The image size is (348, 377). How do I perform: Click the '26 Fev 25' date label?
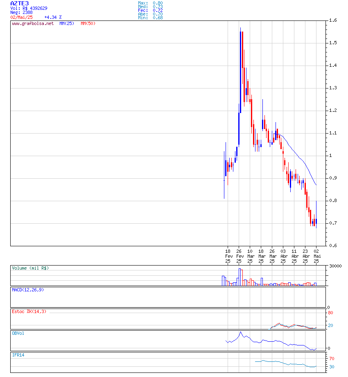click(240, 256)
